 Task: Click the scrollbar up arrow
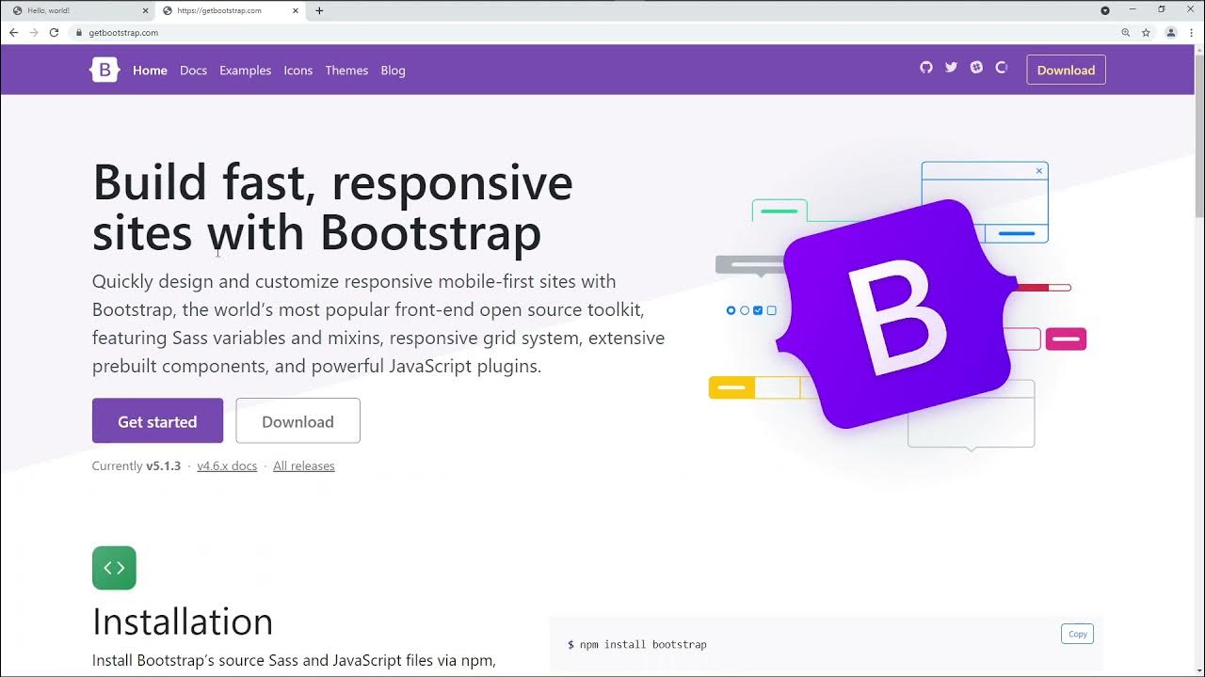click(x=1198, y=49)
